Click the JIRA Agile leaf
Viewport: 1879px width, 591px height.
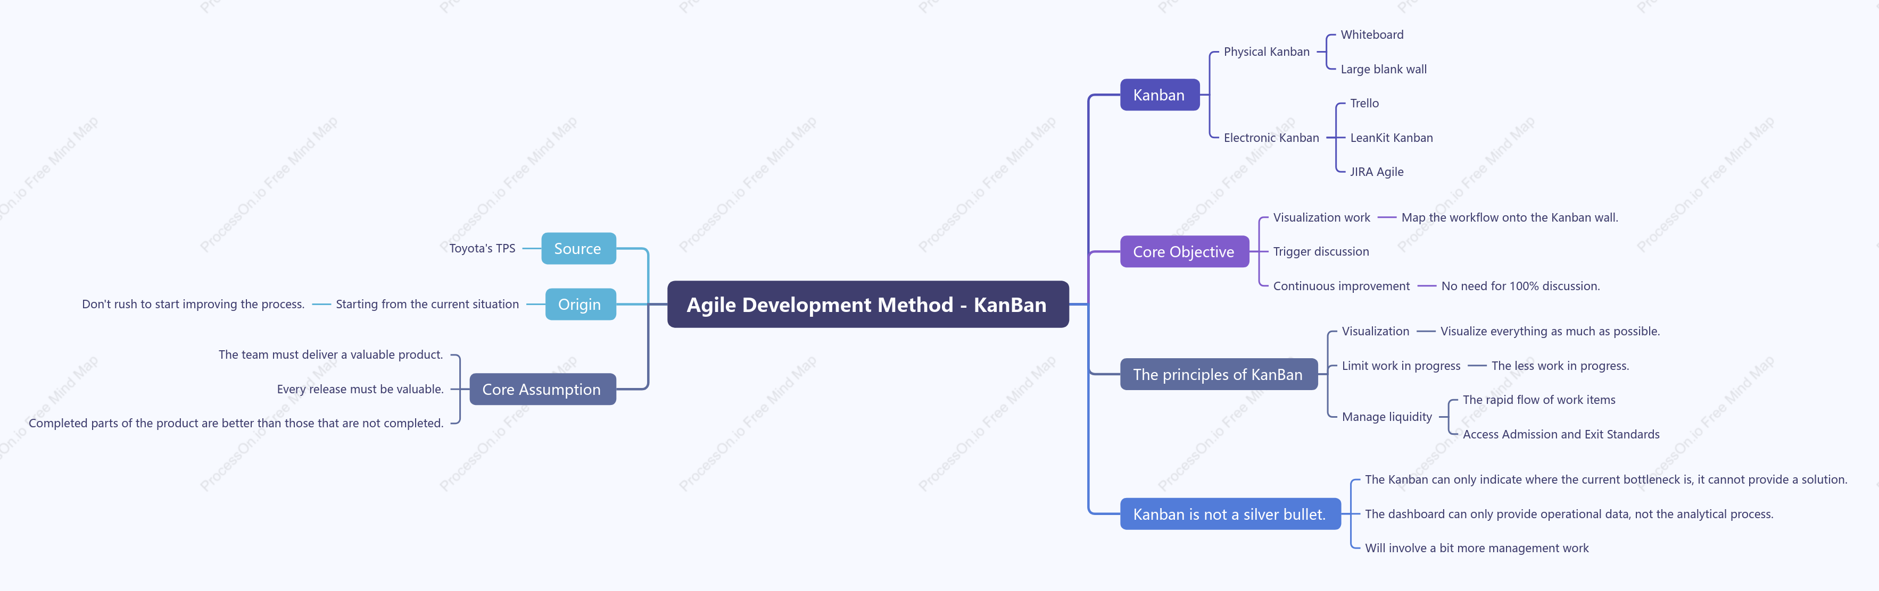(1377, 172)
